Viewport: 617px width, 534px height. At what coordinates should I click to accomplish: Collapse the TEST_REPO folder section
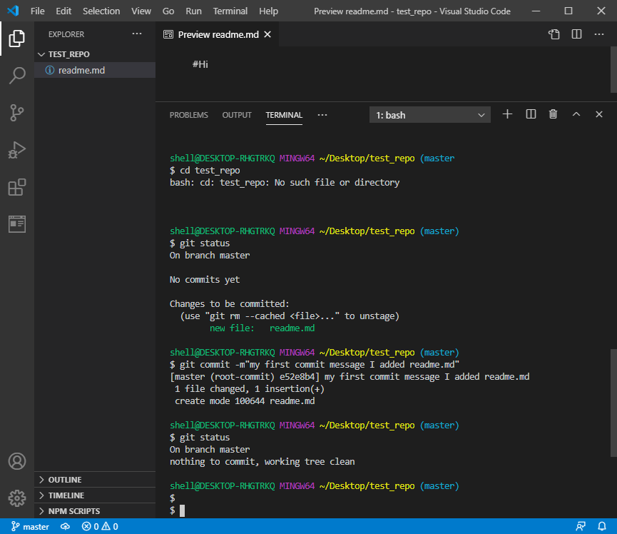[x=95, y=54]
